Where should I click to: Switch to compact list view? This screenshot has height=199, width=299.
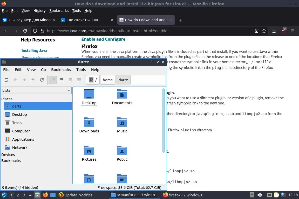click(x=70, y=80)
